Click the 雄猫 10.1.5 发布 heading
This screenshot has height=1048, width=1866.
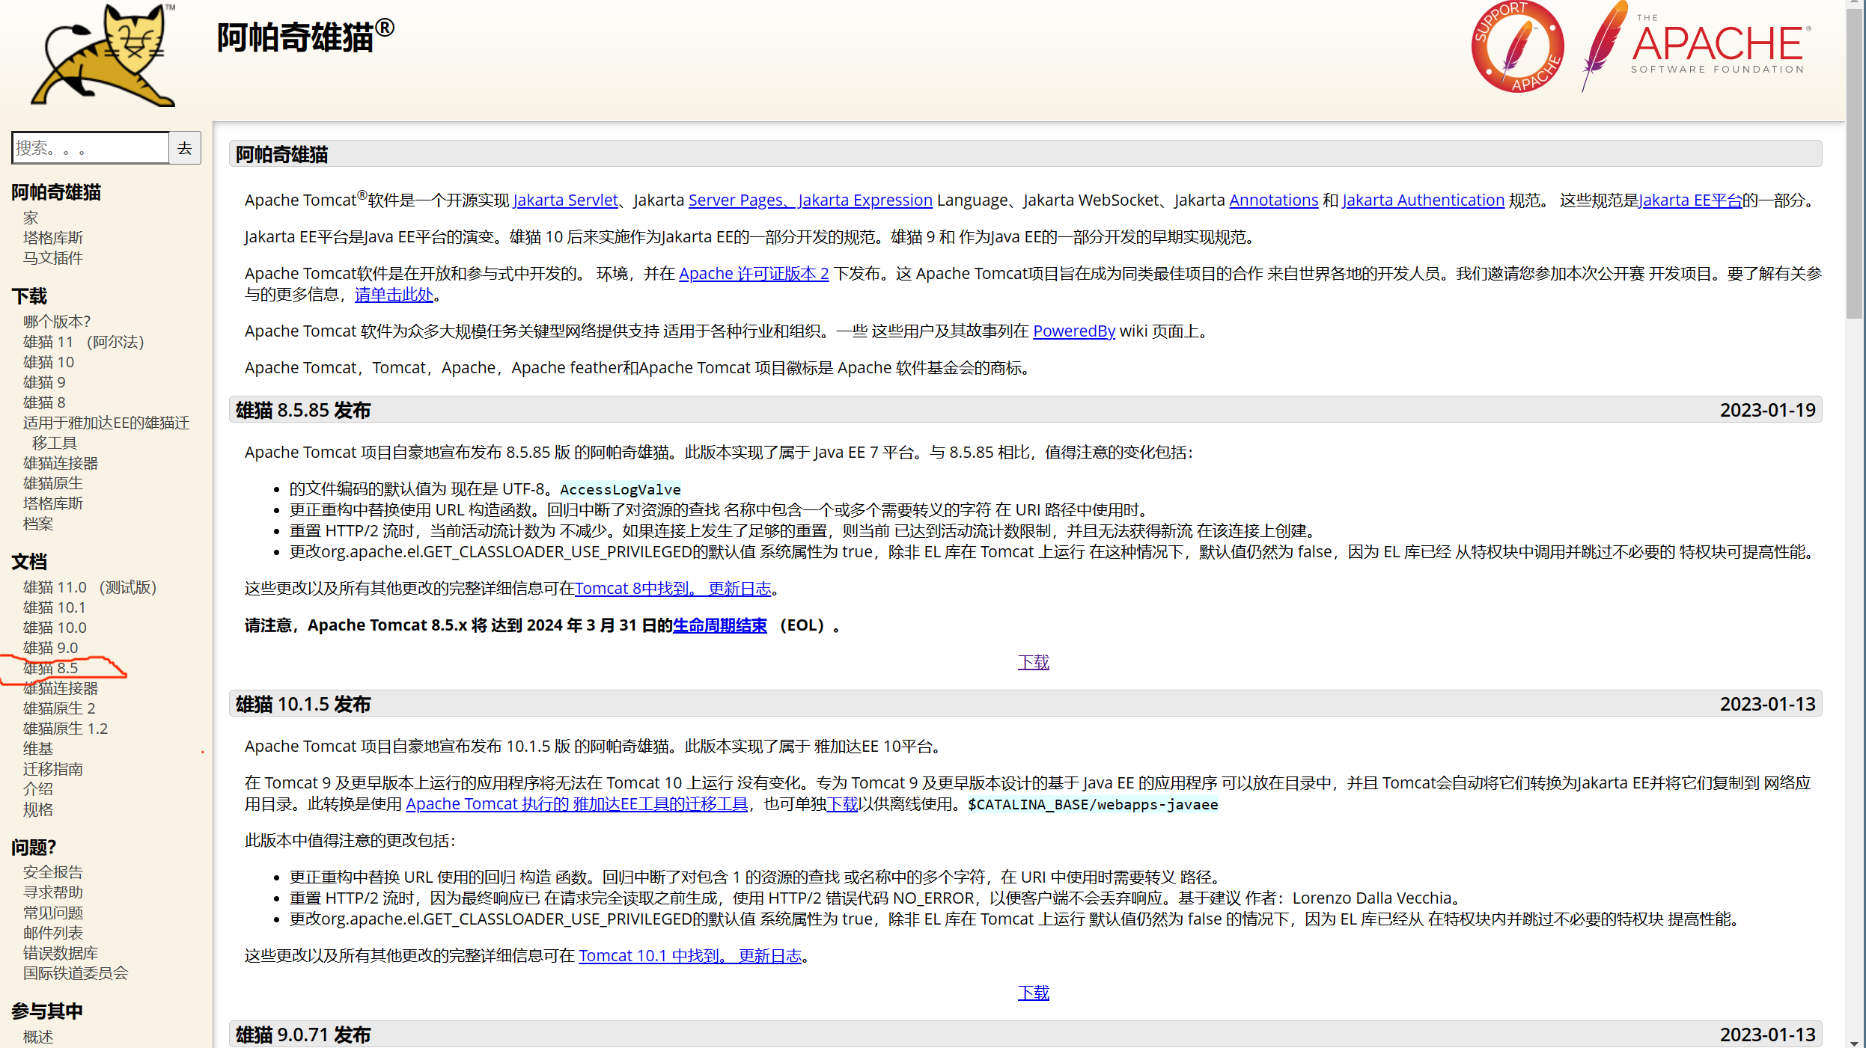coord(303,704)
